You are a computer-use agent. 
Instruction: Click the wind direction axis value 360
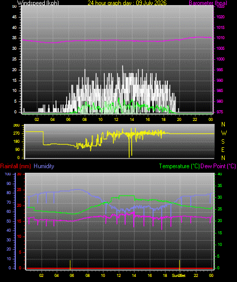point(16,126)
